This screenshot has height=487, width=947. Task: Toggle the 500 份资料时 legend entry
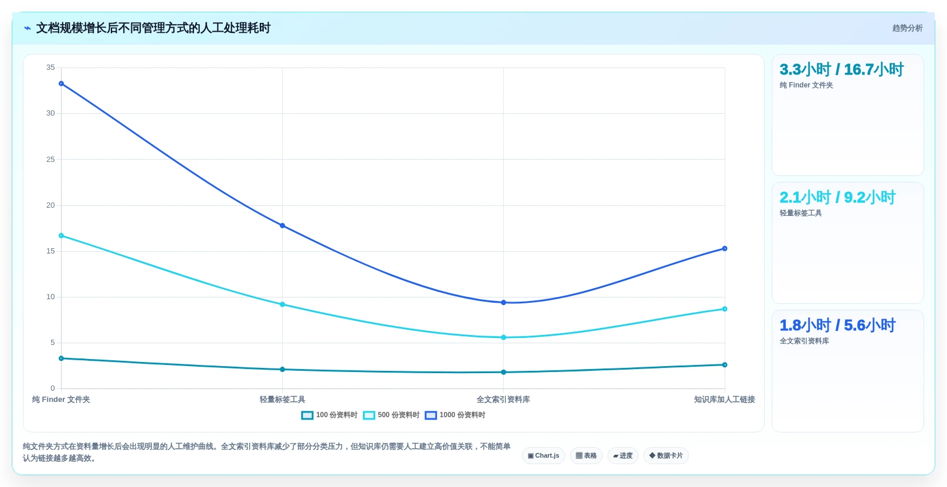[392, 415]
